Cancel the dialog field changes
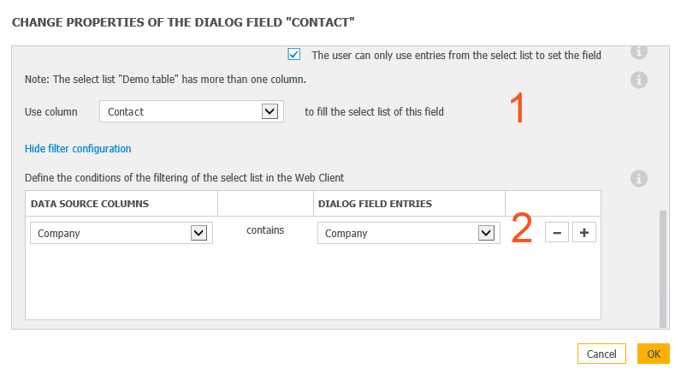Image resolution: width=681 pixels, height=375 pixels. click(x=601, y=354)
